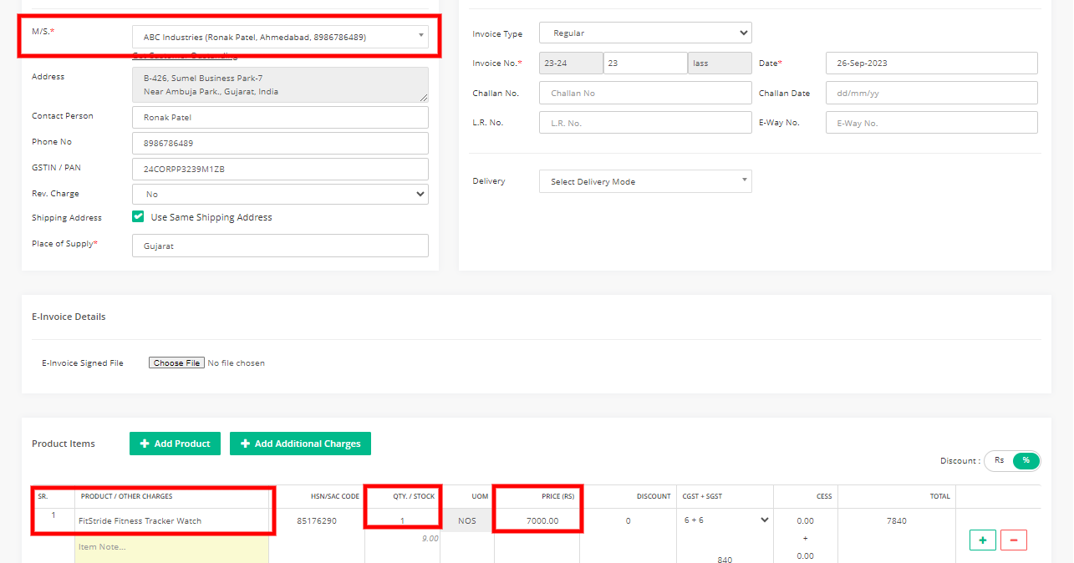Expand the CGST + SGST rate dropdown

pyautogui.click(x=725, y=520)
